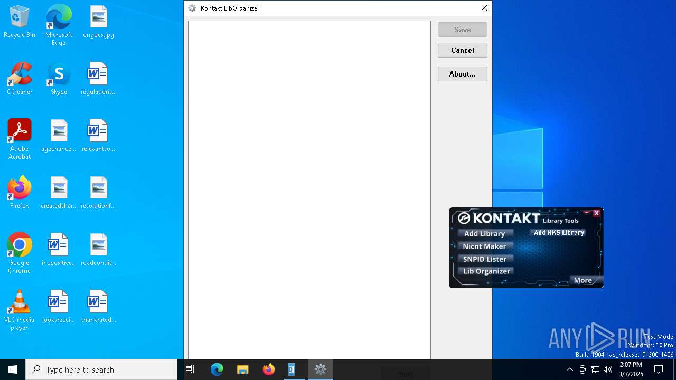
Task: Open Nicnt Maker in Kontakt tools
Action: pyautogui.click(x=485, y=246)
